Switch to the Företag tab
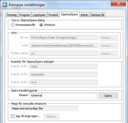The width and height of the screenshot is (128, 123). click(12, 15)
